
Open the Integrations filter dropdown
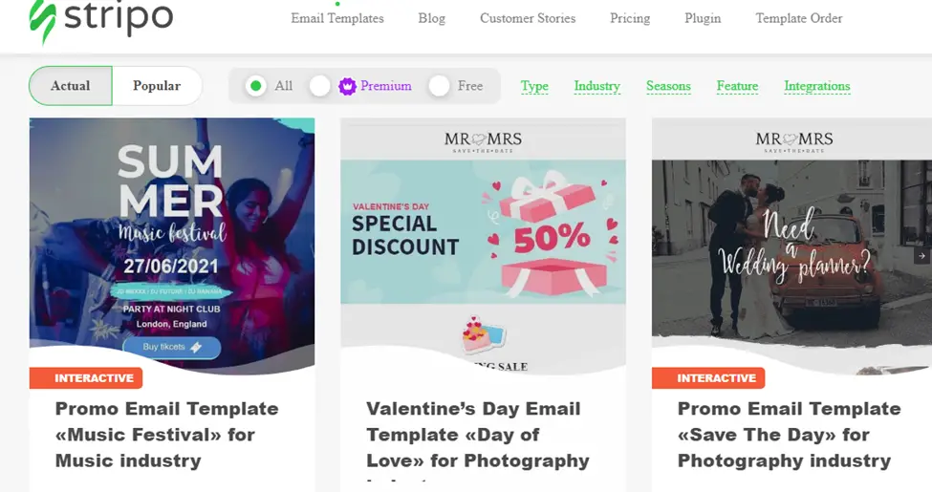click(816, 86)
